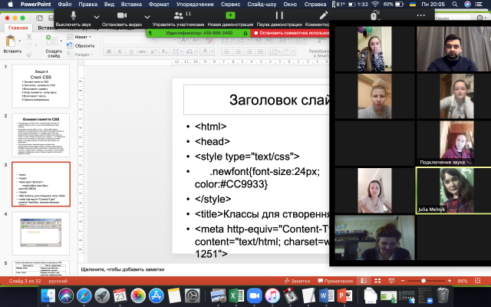Open Spotlight search in menu bar
491x307 pixels.
(x=455, y=4)
